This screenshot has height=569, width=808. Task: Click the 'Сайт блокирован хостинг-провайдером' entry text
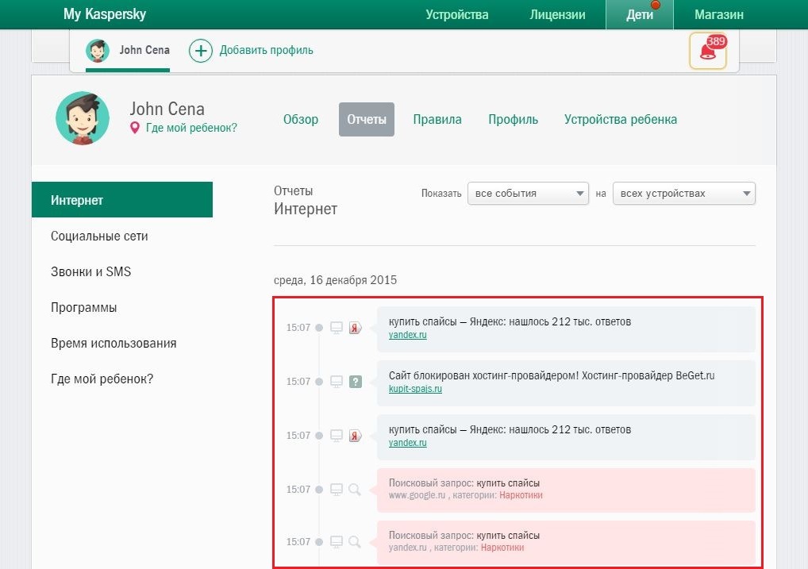point(552,375)
